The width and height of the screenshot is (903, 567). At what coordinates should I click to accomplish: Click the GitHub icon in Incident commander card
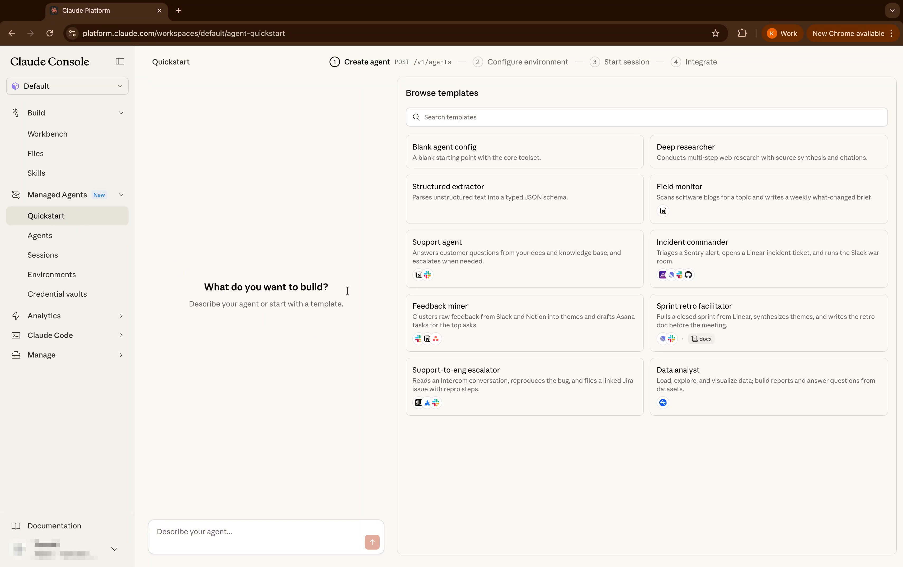tap(688, 275)
